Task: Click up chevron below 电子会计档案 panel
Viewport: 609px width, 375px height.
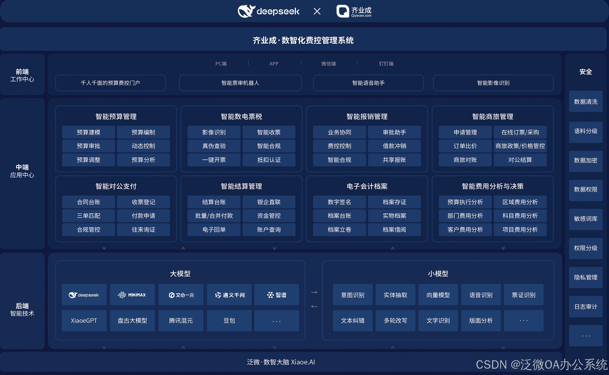Action: tap(392, 248)
